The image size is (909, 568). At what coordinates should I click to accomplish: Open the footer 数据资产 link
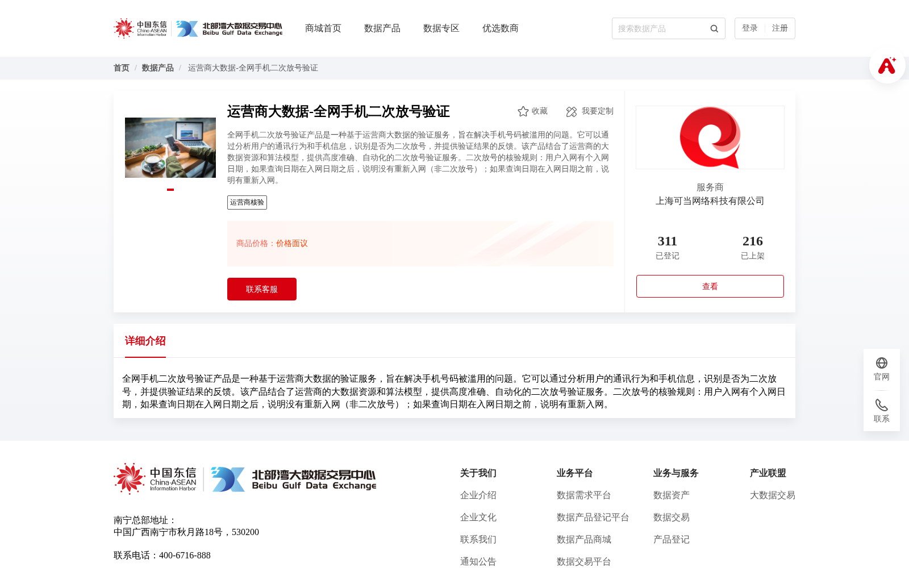[x=672, y=495]
